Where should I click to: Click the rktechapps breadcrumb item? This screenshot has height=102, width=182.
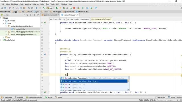coord(55,12)
